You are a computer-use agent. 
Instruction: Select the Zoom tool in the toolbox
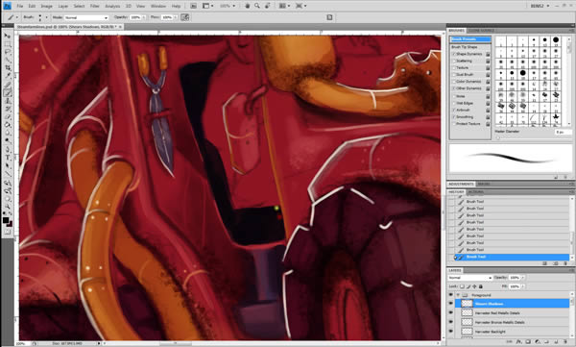click(x=8, y=207)
